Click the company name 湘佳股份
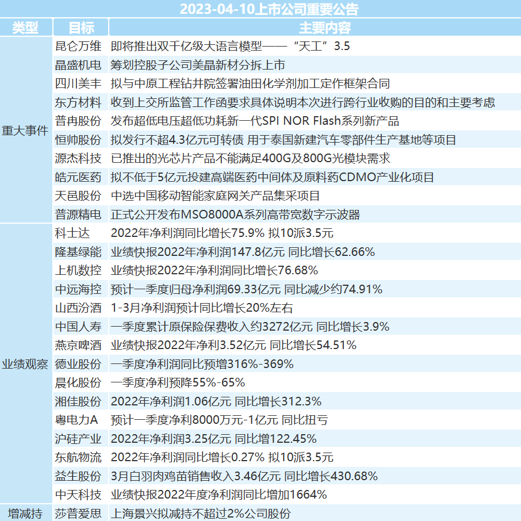Viewport: 521px width, 521px height. [x=78, y=401]
